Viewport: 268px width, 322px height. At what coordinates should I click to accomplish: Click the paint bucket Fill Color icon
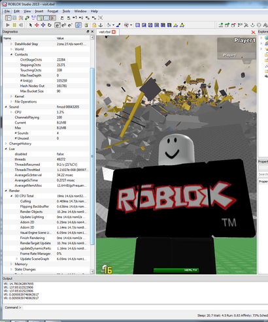[x=109, y=25]
